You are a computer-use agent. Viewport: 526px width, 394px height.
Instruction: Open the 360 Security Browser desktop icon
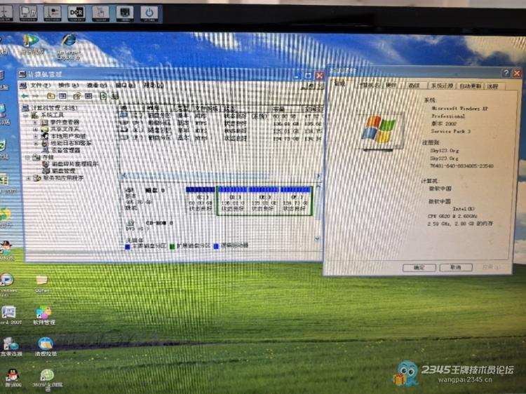tap(46, 376)
